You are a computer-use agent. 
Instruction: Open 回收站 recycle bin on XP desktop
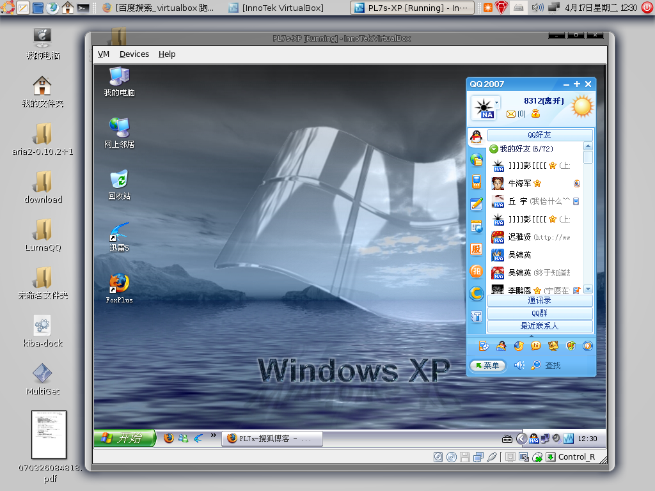120,185
